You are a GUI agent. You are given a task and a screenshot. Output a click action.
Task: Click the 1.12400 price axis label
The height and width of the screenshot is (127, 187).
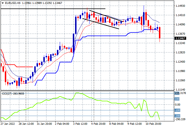(x=180, y=62)
